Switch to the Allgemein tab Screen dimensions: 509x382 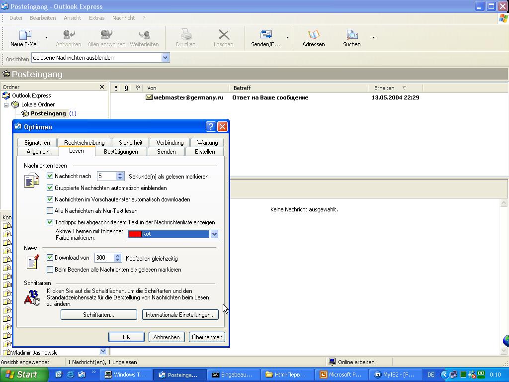[38, 152]
